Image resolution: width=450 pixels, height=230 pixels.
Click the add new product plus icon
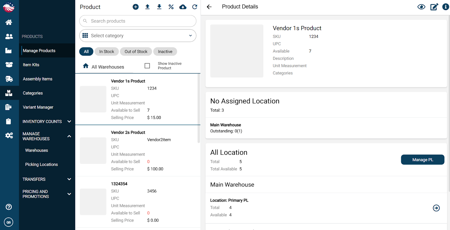point(136,7)
